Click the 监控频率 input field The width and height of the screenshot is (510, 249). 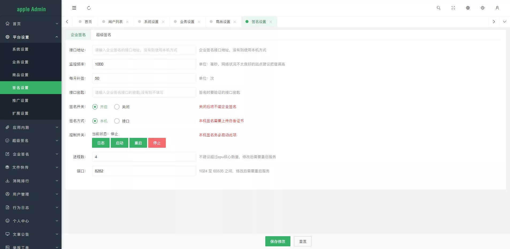point(144,64)
